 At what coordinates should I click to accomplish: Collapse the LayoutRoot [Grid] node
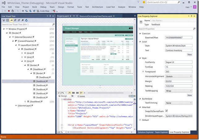click(16, 45)
